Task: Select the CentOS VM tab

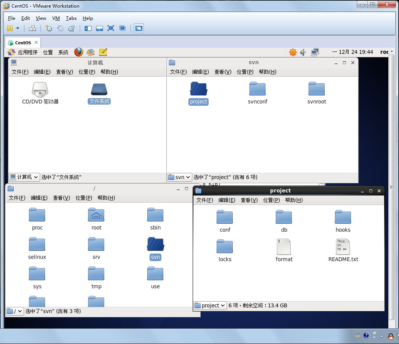Action: tap(23, 42)
